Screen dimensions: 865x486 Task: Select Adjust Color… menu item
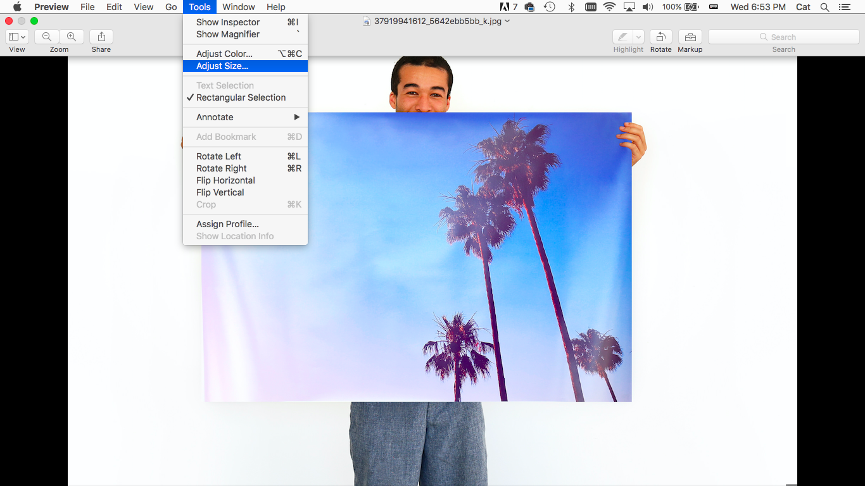point(224,54)
